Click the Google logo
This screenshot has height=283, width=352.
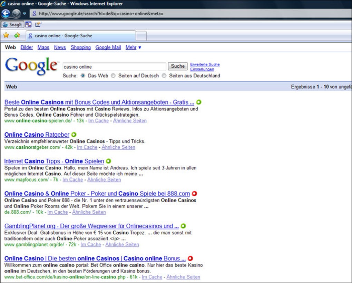tap(31, 66)
